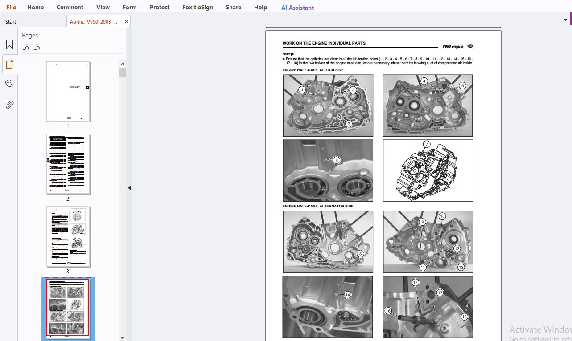Click the 'Pages' panel title

[x=30, y=35]
